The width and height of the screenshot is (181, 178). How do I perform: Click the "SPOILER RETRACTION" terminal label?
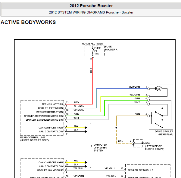50,112
